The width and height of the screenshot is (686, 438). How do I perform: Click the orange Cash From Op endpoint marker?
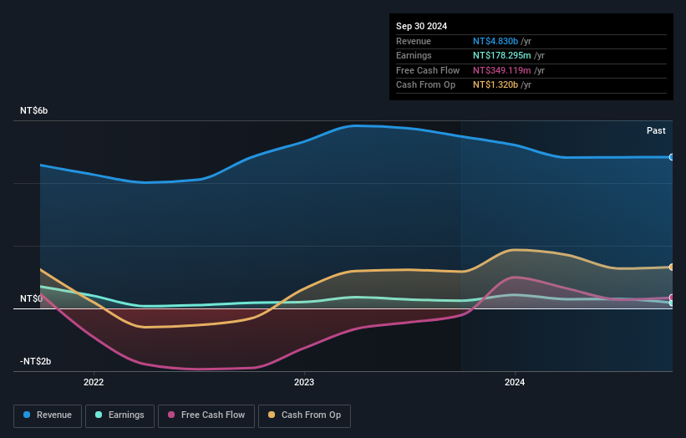[x=672, y=267]
